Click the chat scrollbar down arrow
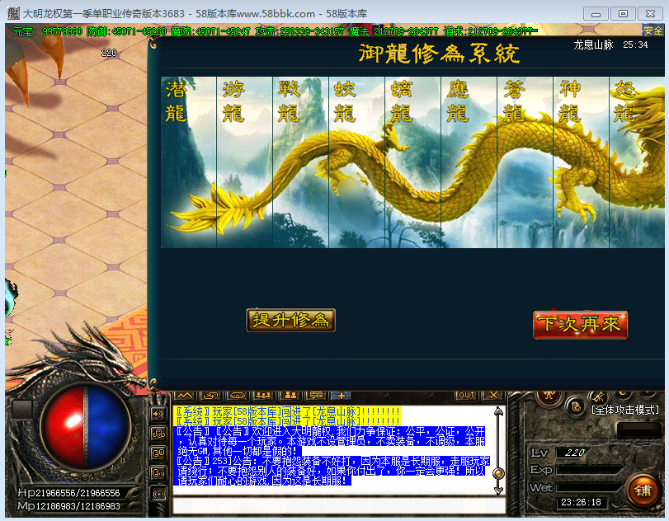 [498, 490]
